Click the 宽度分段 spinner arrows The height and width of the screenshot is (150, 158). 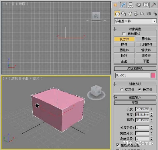[x=151, y=133]
